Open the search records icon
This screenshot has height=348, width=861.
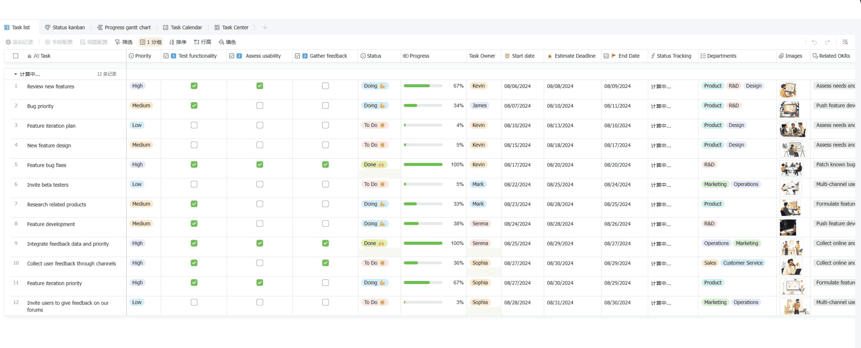coord(845,42)
